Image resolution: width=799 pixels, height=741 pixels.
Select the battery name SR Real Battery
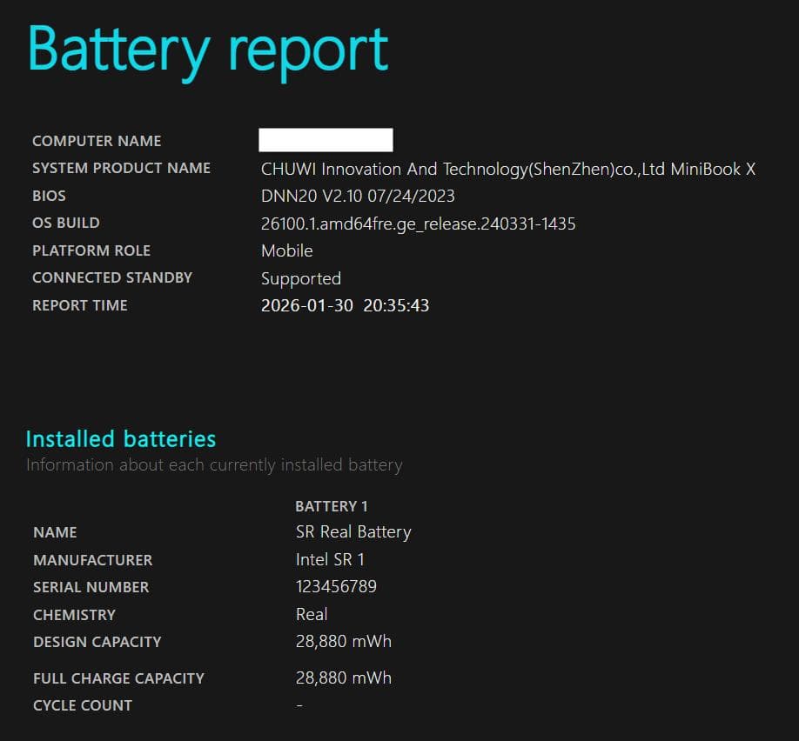click(x=353, y=531)
